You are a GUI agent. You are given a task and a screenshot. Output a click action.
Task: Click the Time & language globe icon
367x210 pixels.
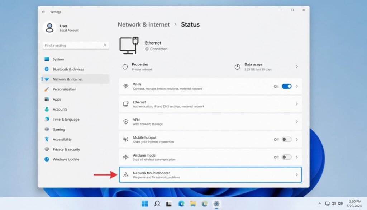47,119
